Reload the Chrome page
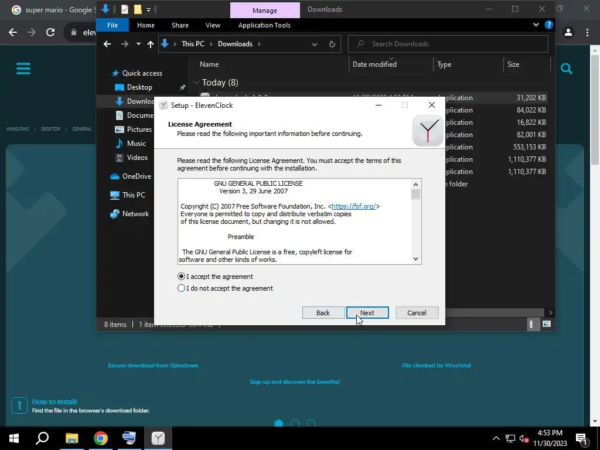Screen dimensions: 600x450 [50, 32]
